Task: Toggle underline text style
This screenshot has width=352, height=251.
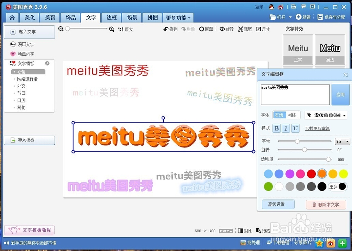Action: coord(295,128)
